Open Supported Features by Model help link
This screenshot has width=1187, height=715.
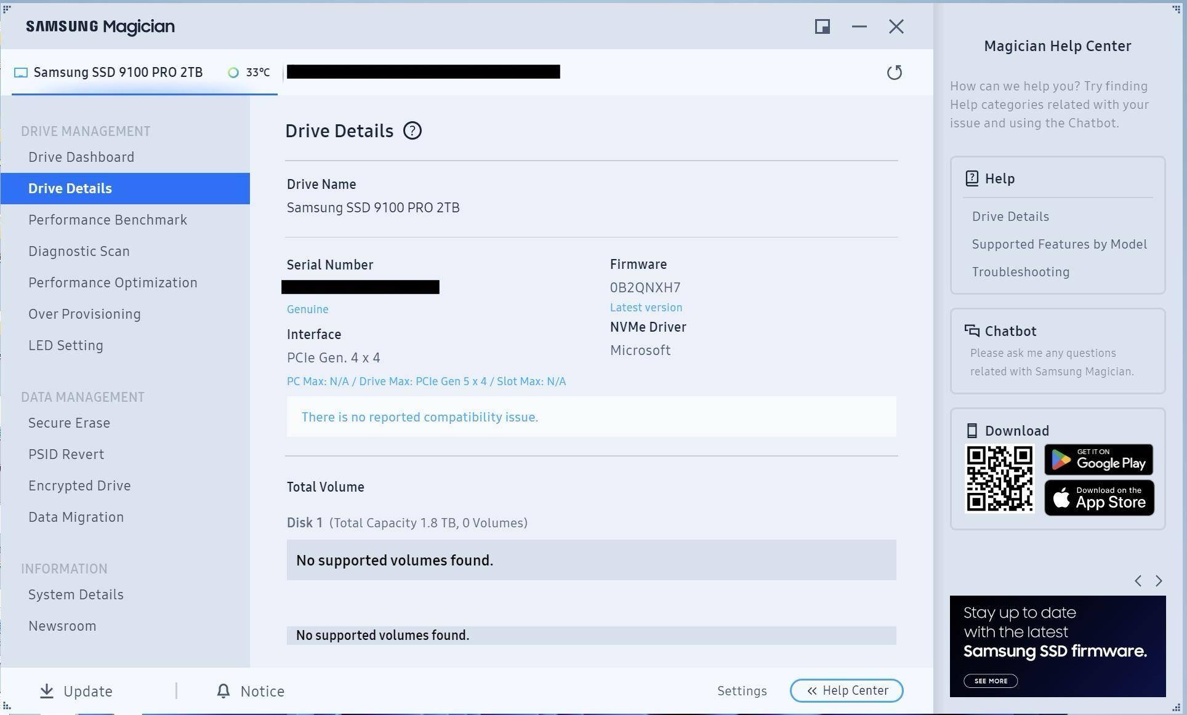[x=1059, y=244]
